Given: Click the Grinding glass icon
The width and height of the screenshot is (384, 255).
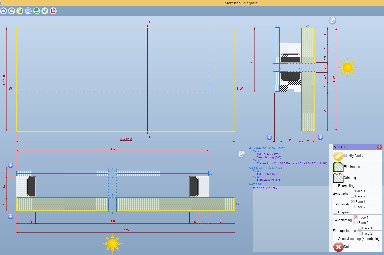Looking at the screenshot, I should [338, 178].
